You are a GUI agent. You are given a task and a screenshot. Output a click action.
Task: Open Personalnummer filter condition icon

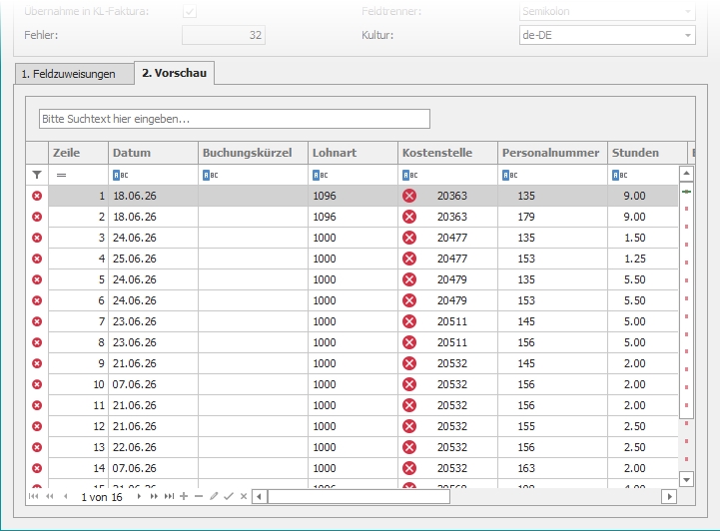(509, 175)
